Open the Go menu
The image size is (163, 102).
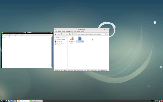75,32
